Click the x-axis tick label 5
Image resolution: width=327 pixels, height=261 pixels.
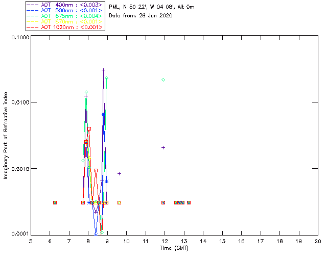[31, 241]
